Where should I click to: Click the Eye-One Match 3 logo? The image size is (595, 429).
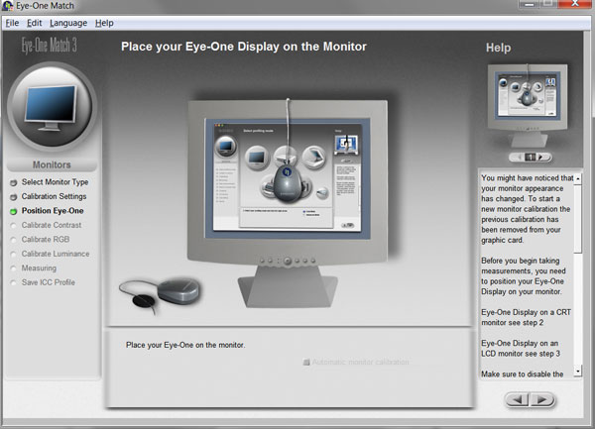49,46
